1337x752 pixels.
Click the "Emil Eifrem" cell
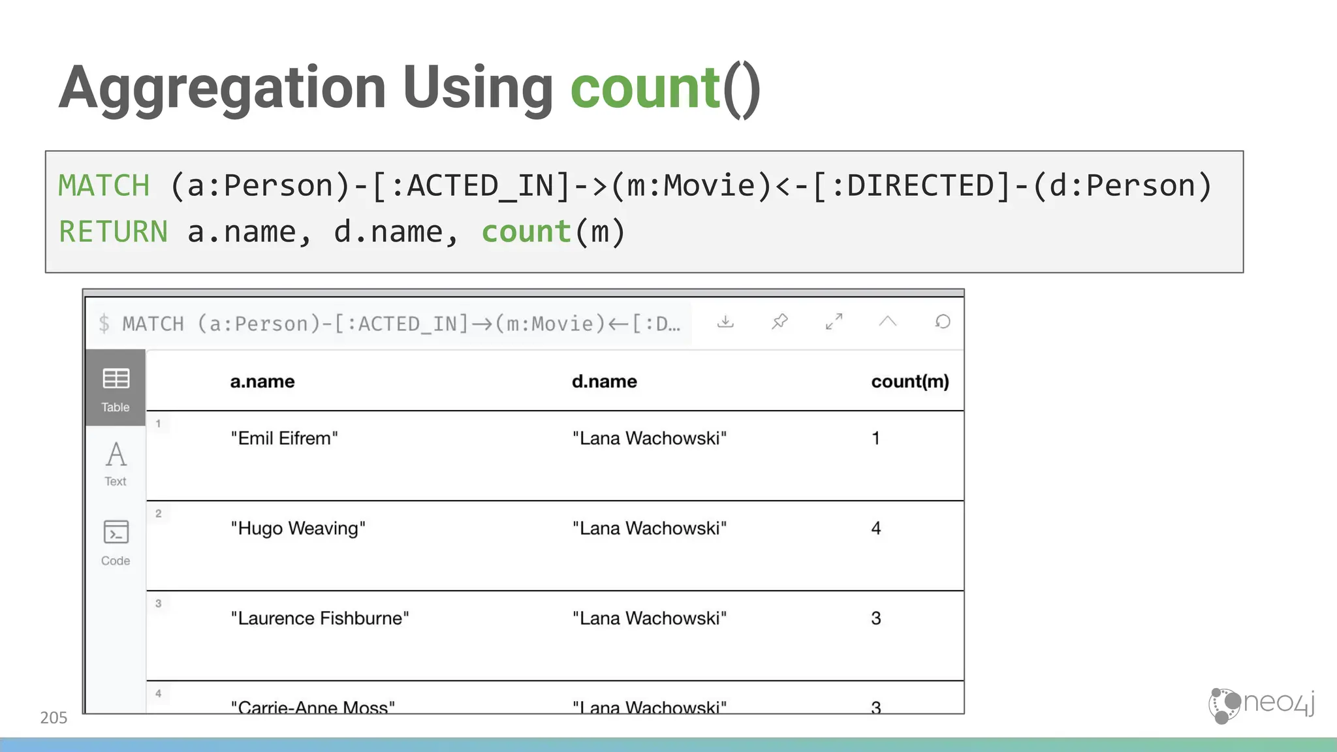(x=285, y=438)
